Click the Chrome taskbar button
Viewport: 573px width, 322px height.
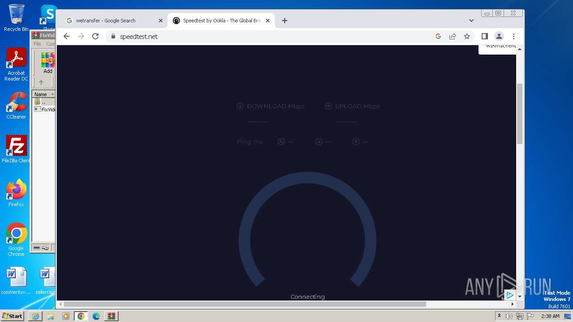(x=81, y=316)
